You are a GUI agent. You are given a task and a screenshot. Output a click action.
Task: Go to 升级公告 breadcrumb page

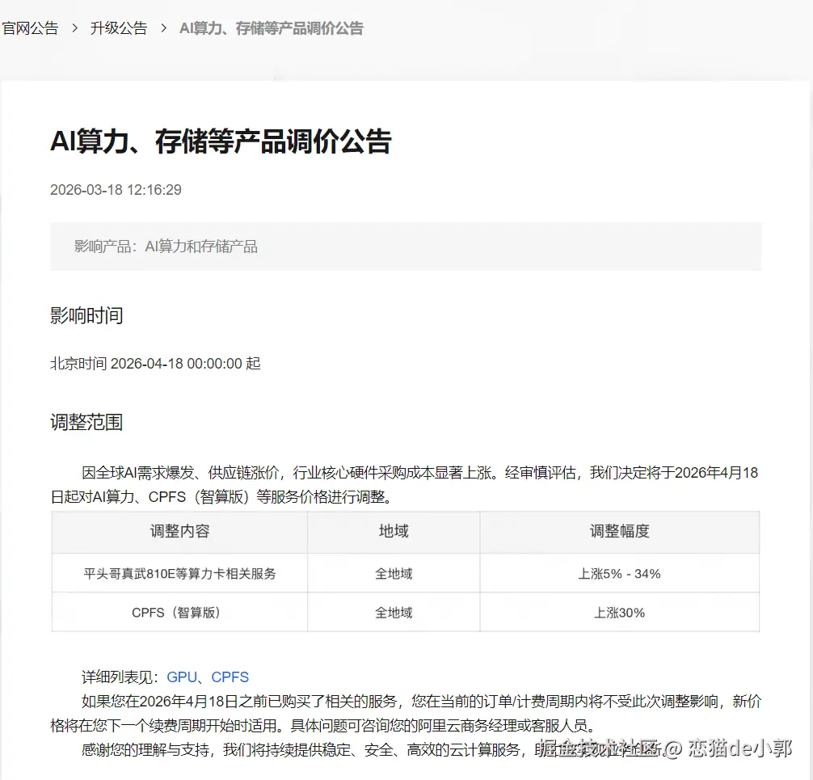click(x=119, y=28)
